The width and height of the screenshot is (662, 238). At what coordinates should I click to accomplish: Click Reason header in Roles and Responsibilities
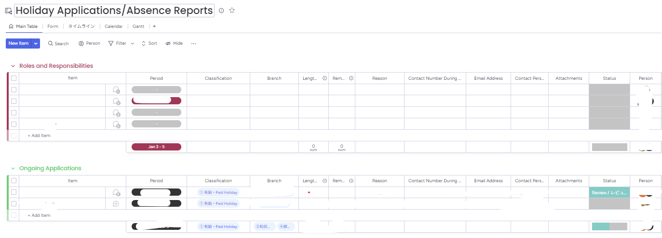(379, 78)
